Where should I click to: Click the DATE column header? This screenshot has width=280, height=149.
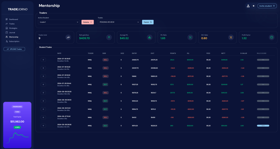point(59,53)
